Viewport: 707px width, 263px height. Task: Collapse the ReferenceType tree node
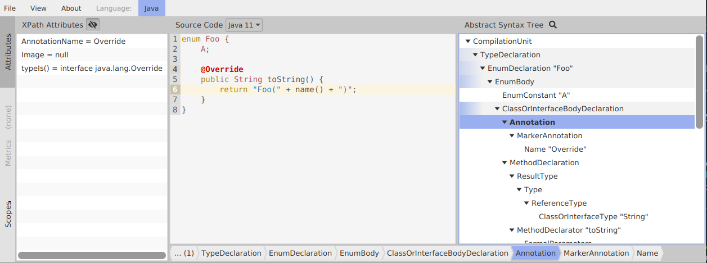(x=526, y=203)
